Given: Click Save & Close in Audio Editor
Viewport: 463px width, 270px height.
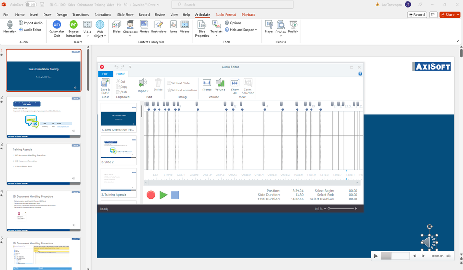Looking at the screenshot, I should [x=105, y=86].
